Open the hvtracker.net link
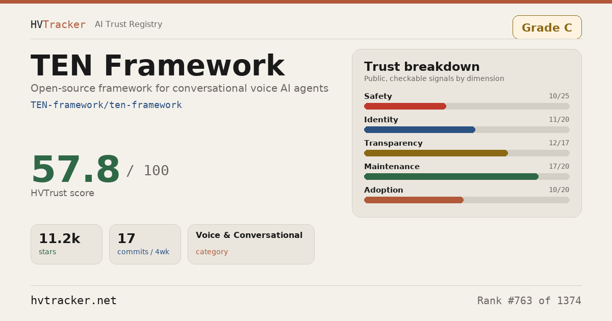Viewport: 612px width, 321px height. [73, 301]
